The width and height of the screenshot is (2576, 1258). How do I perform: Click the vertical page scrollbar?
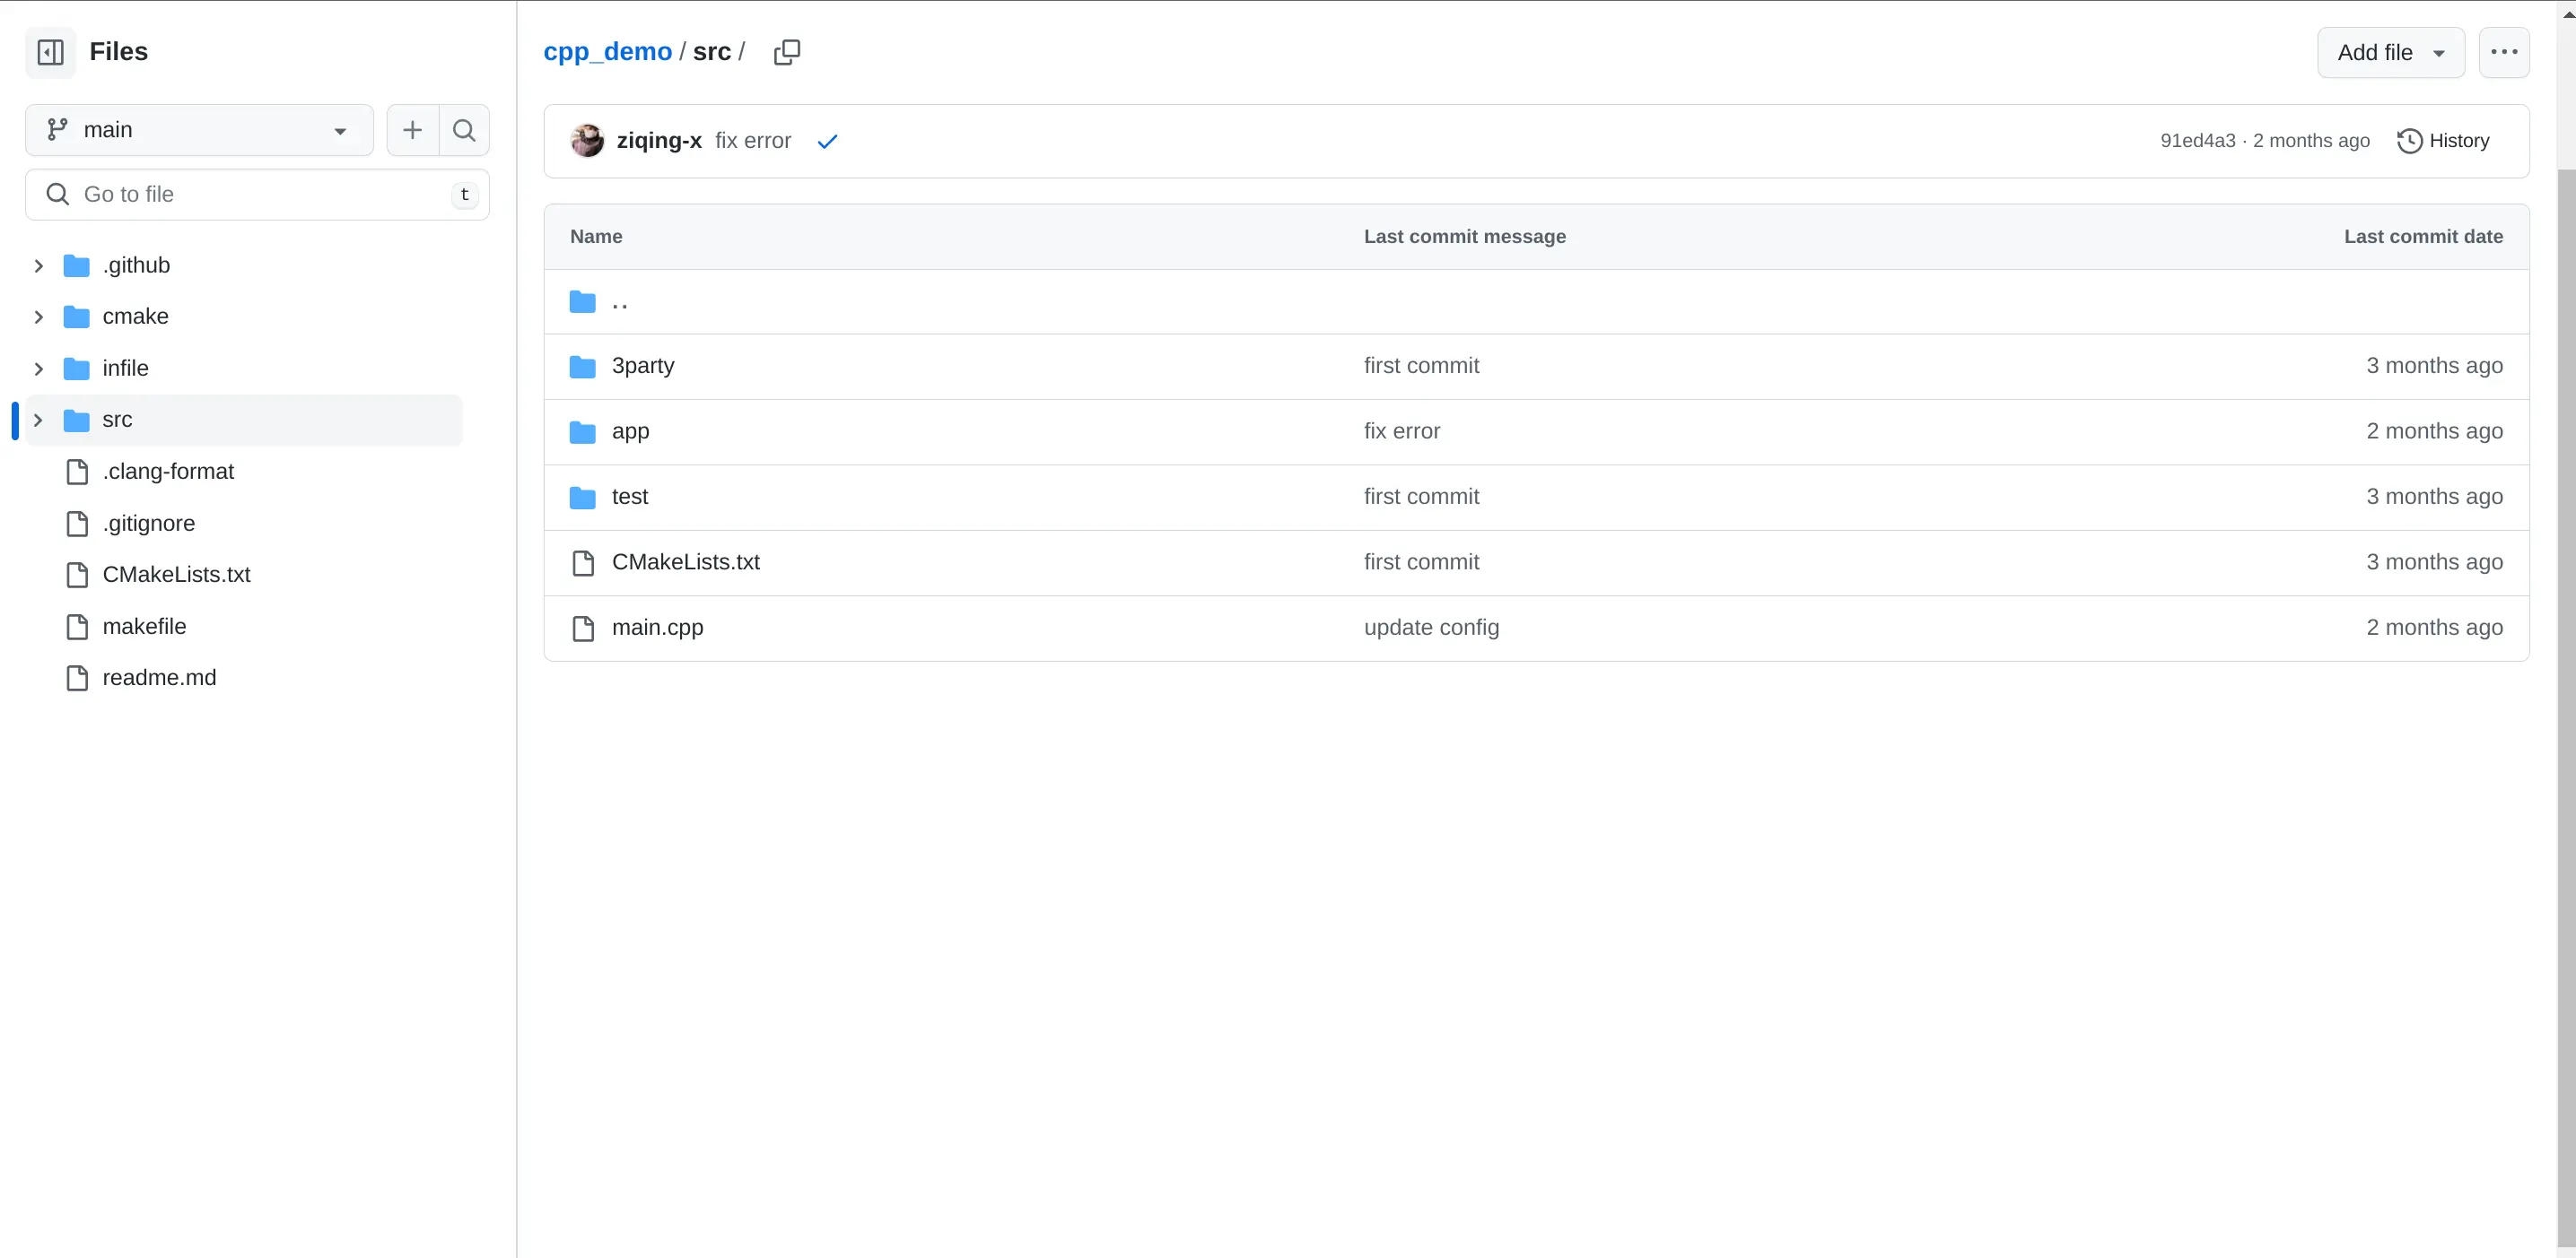tap(2566, 707)
